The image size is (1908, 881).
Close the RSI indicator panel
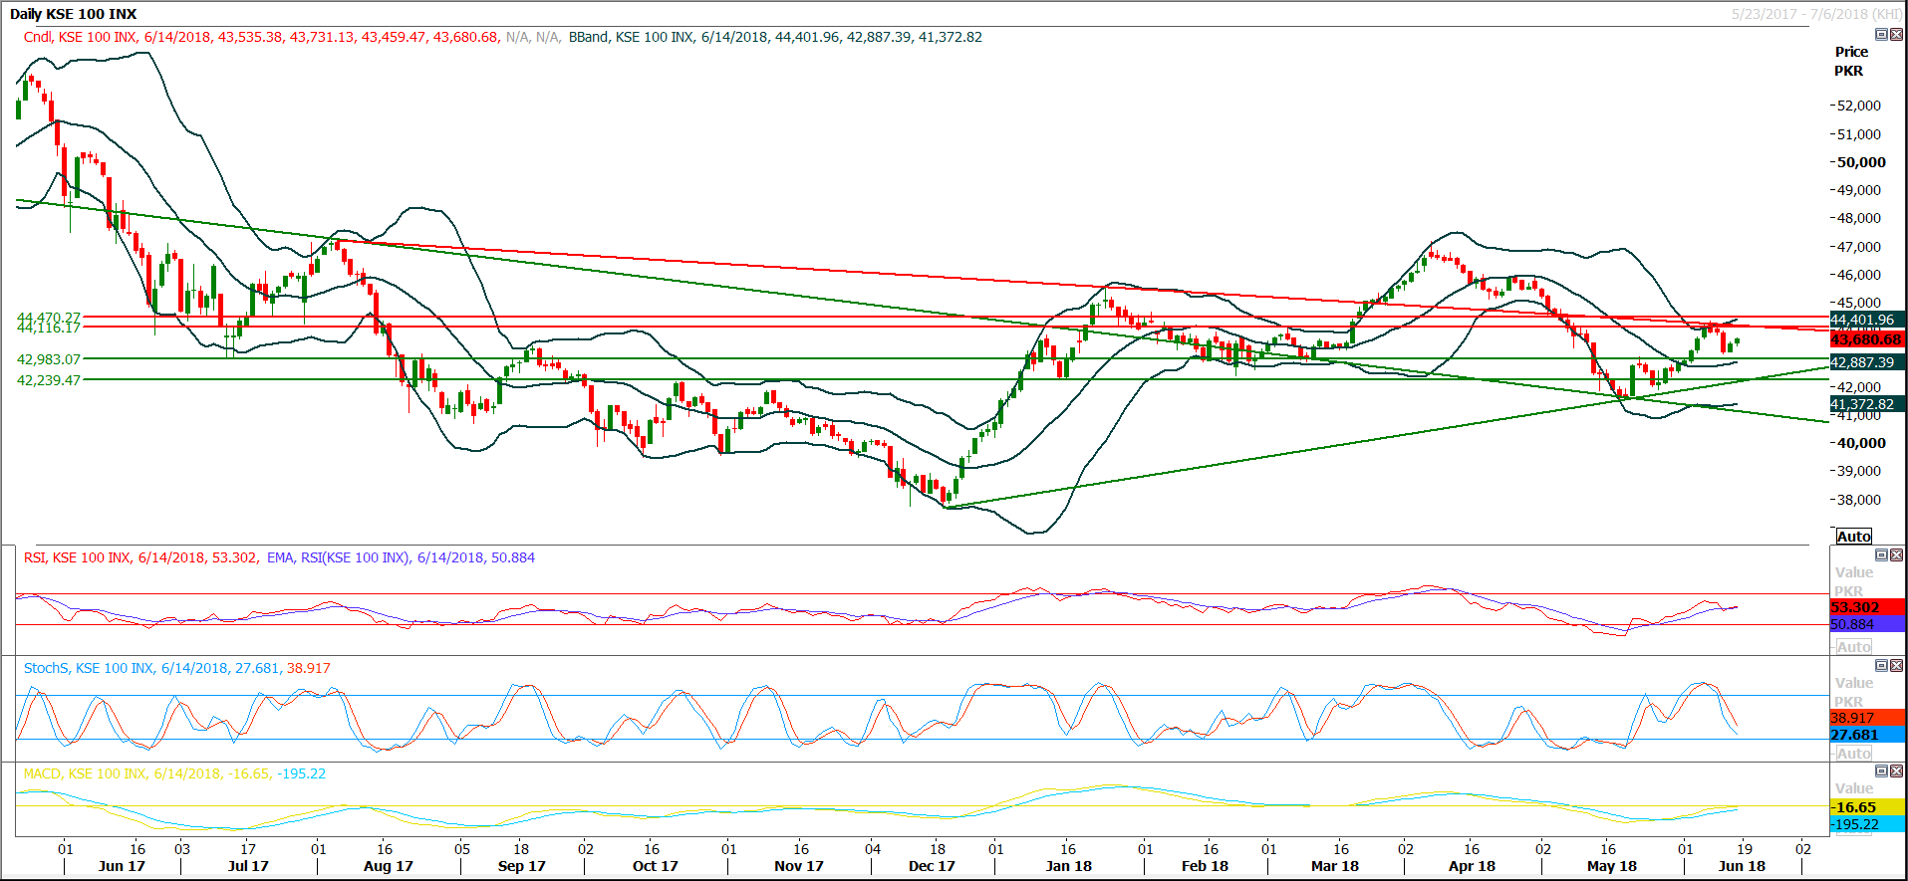[1896, 555]
